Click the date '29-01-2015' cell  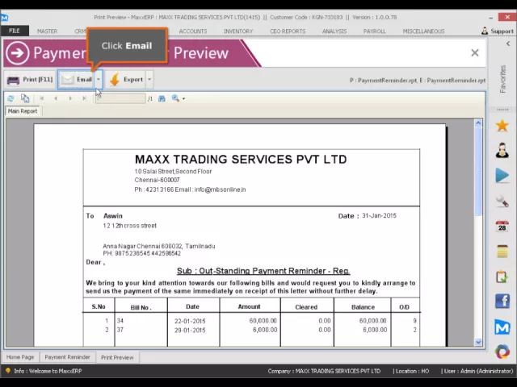[190, 331]
